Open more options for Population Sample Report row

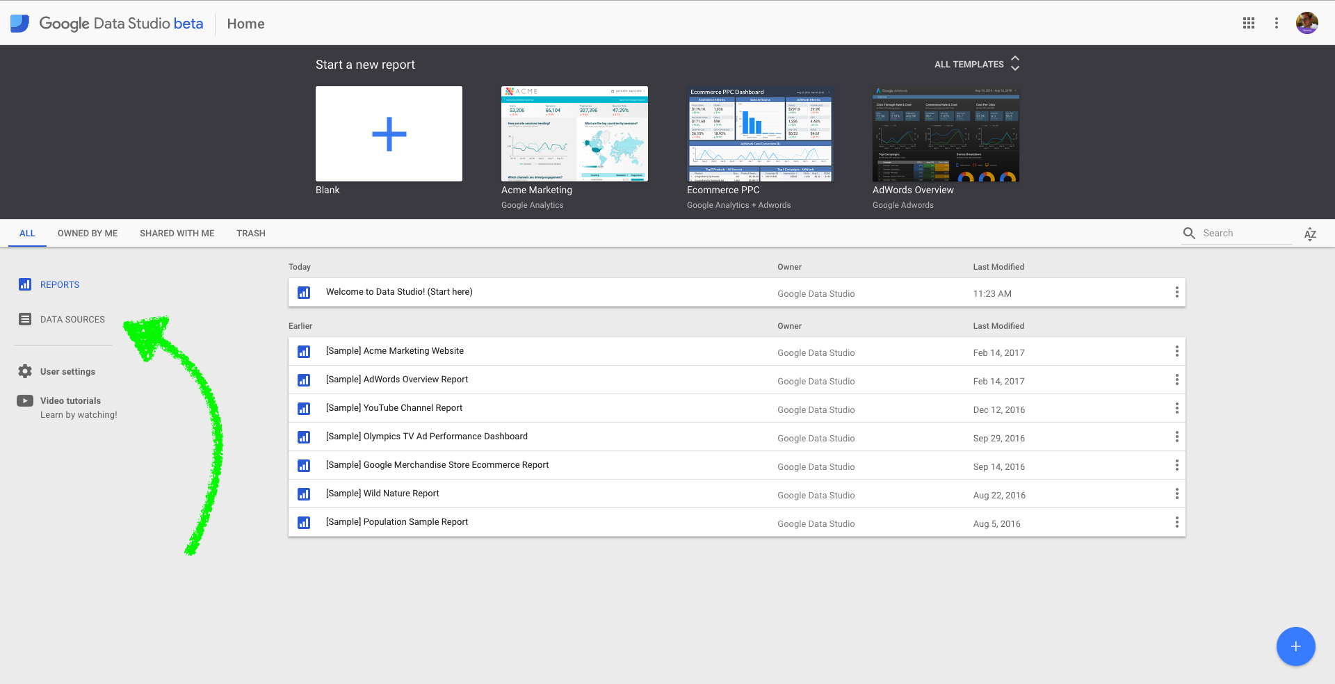tap(1177, 522)
